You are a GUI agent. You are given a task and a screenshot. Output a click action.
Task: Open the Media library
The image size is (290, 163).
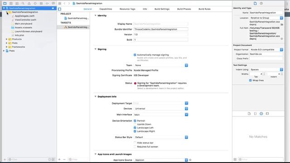coord(267,114)
